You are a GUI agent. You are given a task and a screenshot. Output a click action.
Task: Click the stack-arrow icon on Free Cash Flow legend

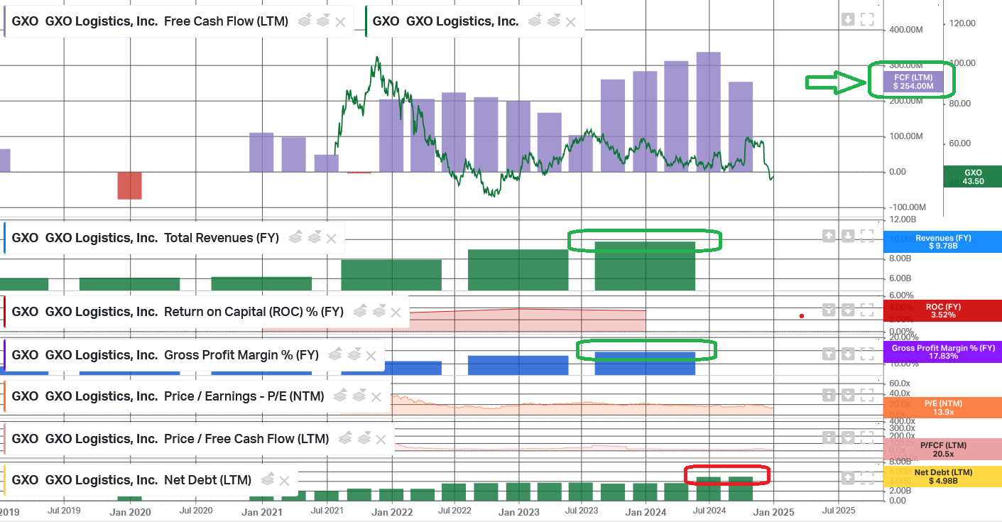pyautogui.click(x=322, y=21)
